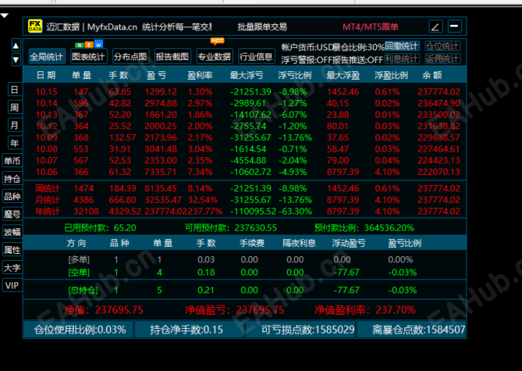Click the 最大浮亏 column header
This screenshot has height=371, width=522.
247,75
